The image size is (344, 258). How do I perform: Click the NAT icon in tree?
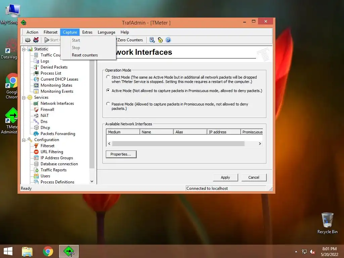(x=36, y=116)
